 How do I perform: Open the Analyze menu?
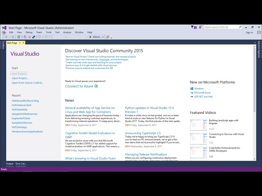[67, 32]
